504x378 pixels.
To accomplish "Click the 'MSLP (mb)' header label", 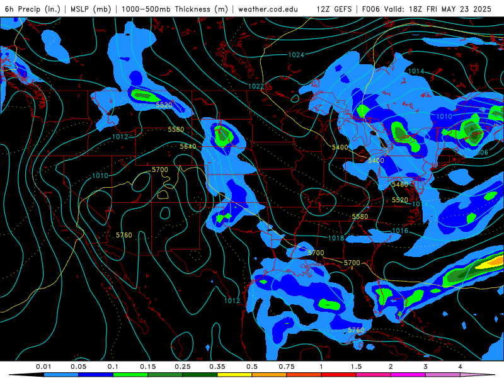I will (x=91, y=9).
